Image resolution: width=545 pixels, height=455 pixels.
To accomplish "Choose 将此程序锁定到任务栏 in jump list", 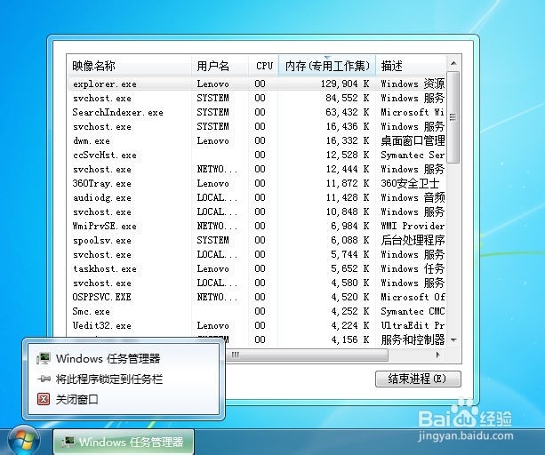I will (x=109, y=379).
